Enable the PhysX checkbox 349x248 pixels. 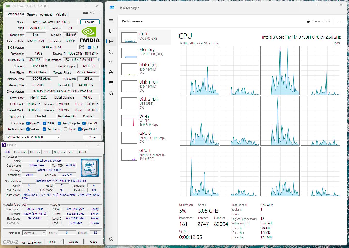(x=65, y=129)
